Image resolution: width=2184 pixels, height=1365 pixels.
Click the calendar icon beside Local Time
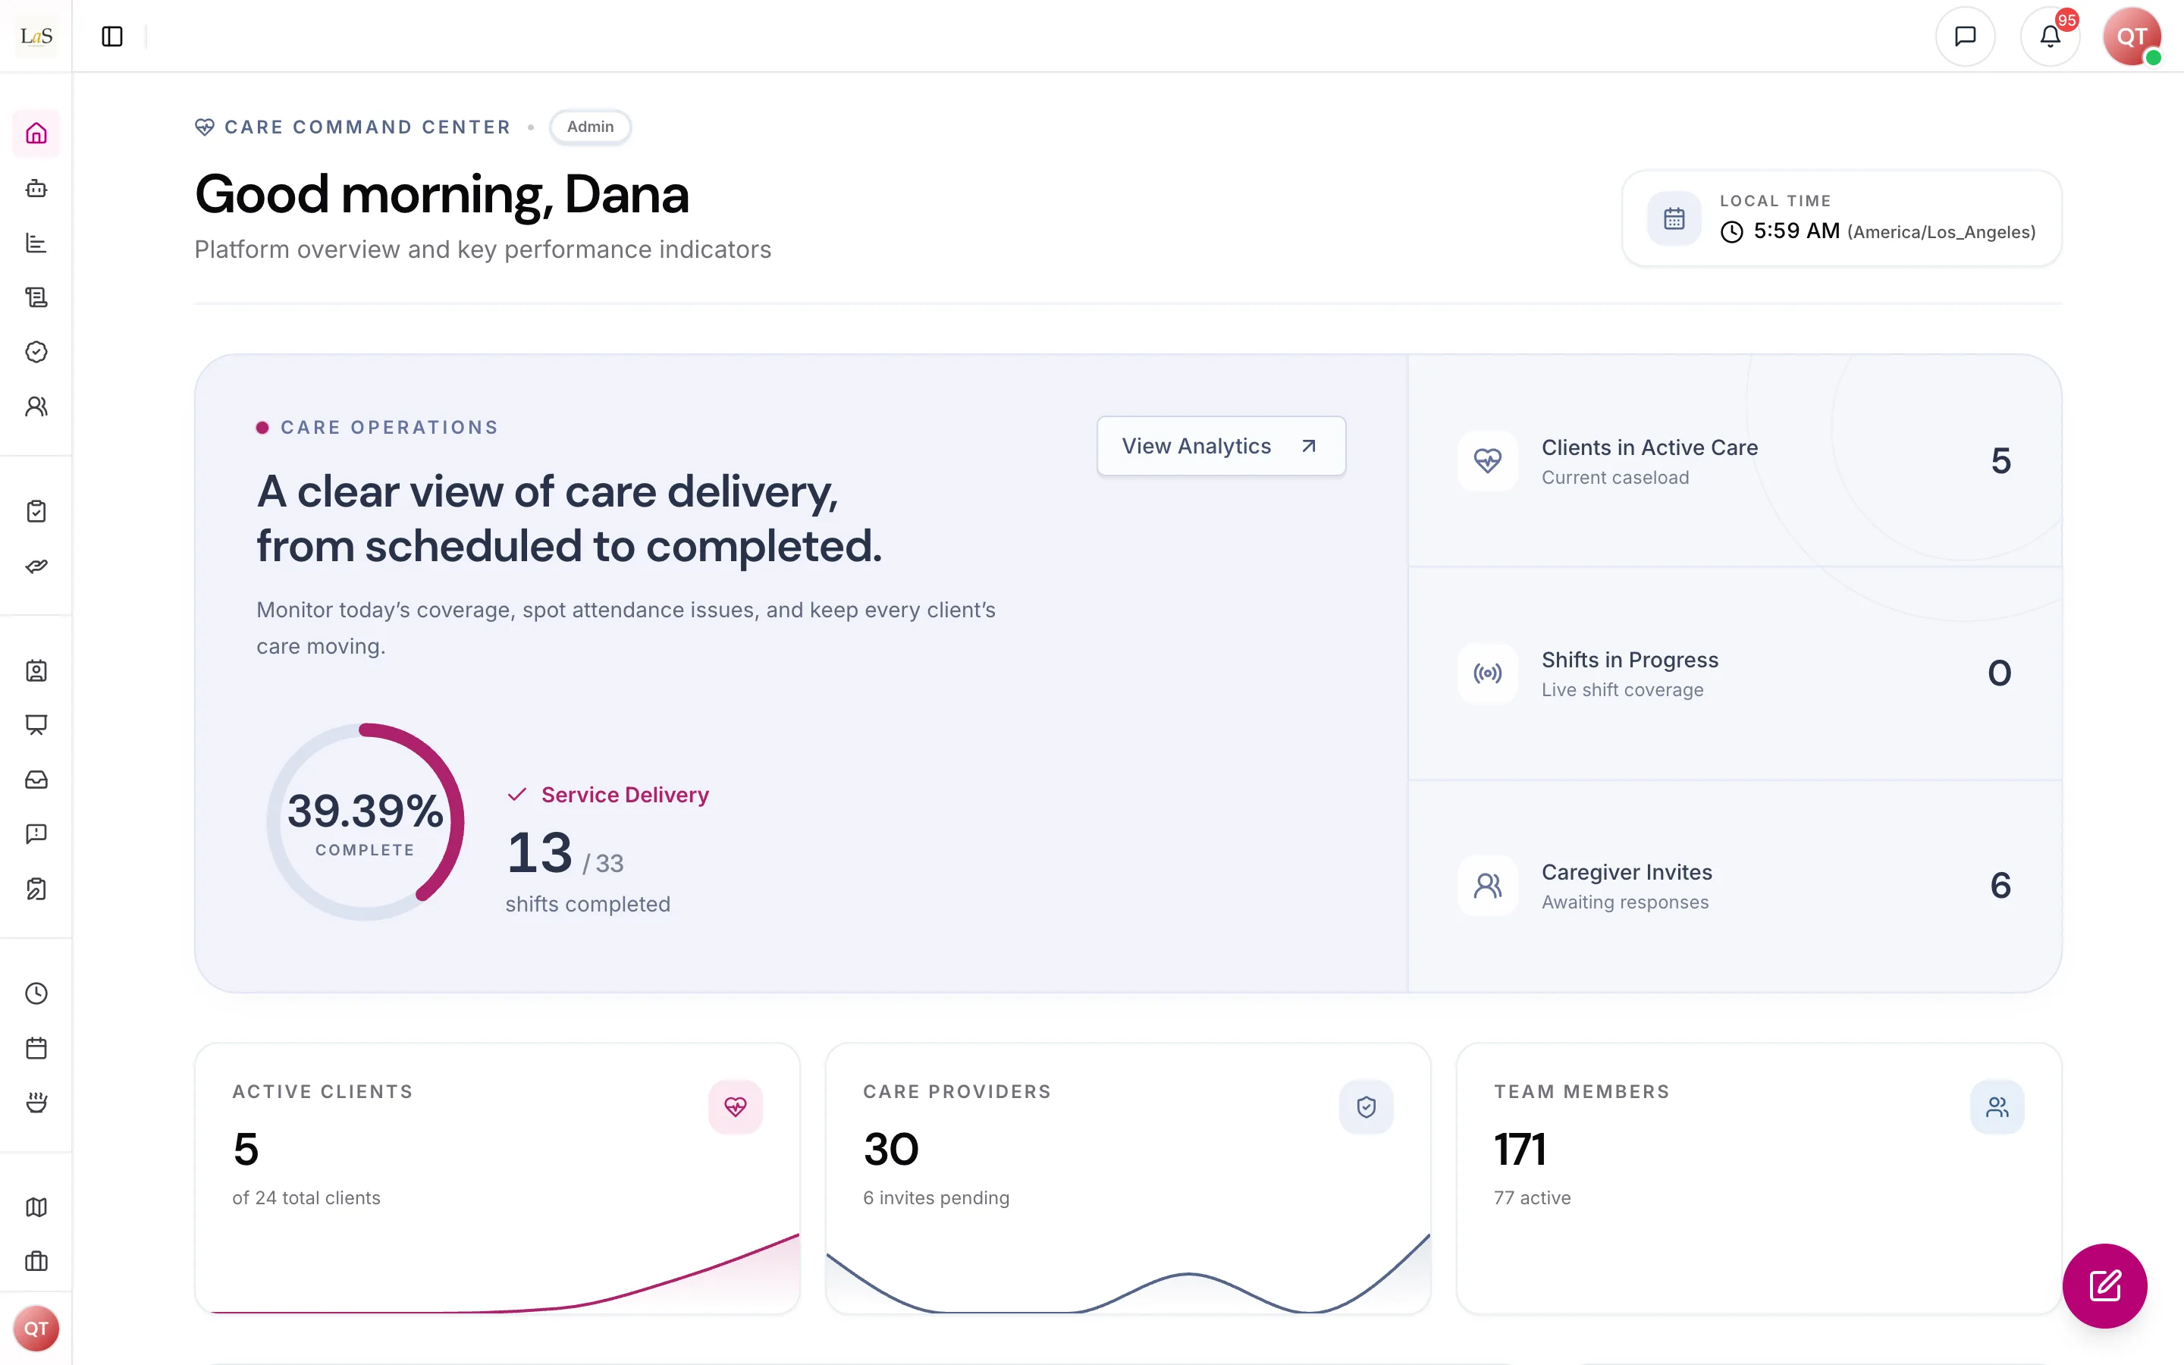[x=1674, y=218]
